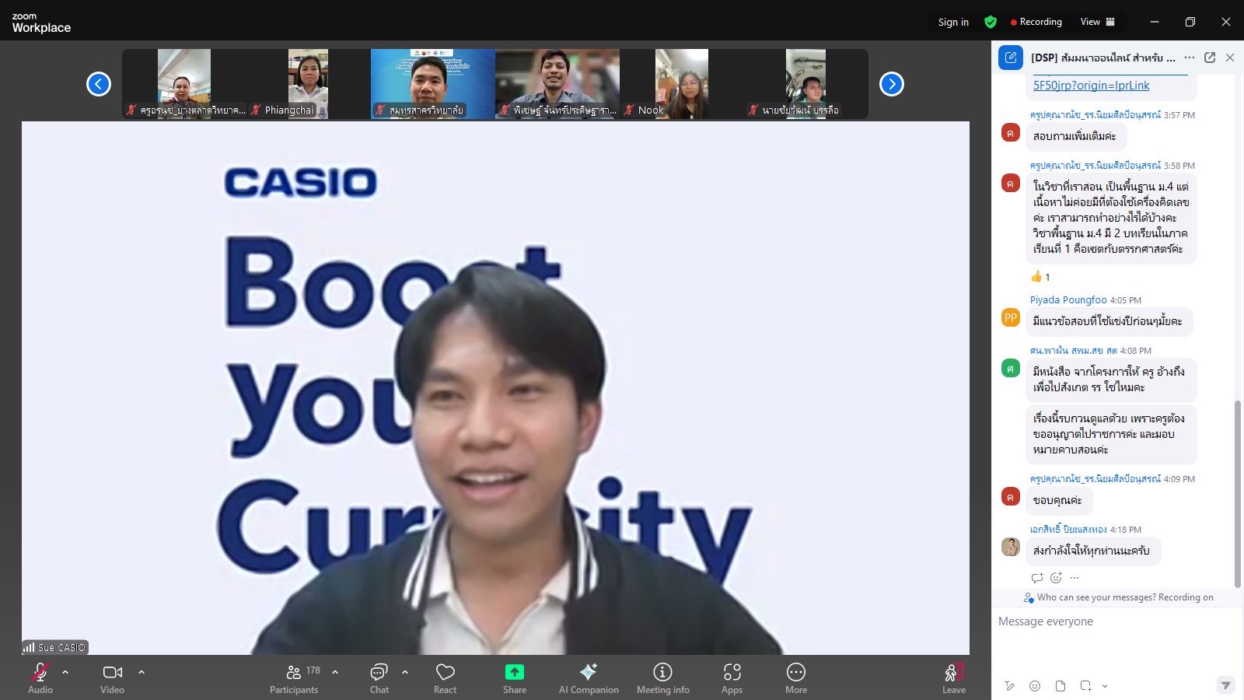Expand Participants options arrow
The image size is (1244, 700).
(x=335, y=672)
